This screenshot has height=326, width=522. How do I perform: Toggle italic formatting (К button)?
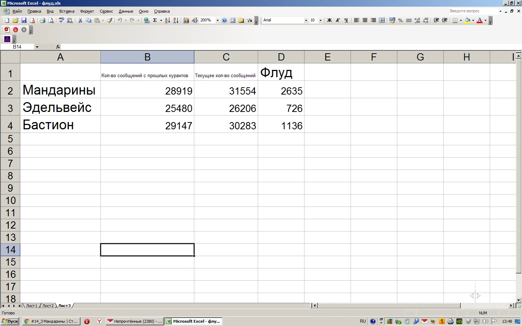[337, 20]
